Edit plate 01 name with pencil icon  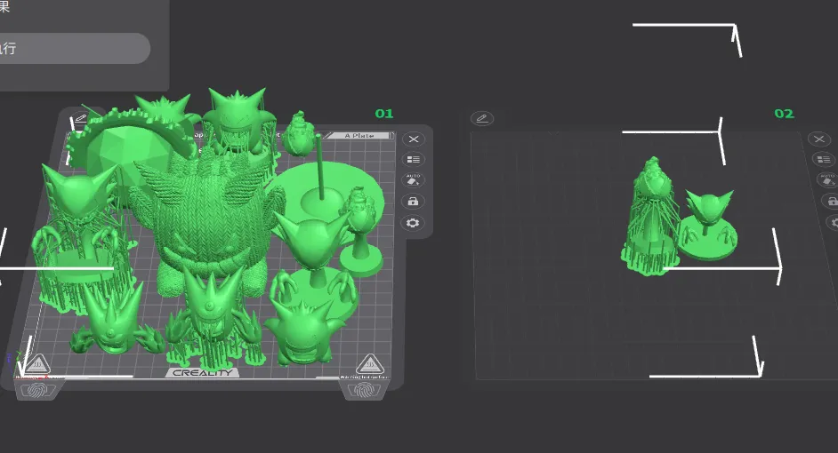tap(81, 118)
